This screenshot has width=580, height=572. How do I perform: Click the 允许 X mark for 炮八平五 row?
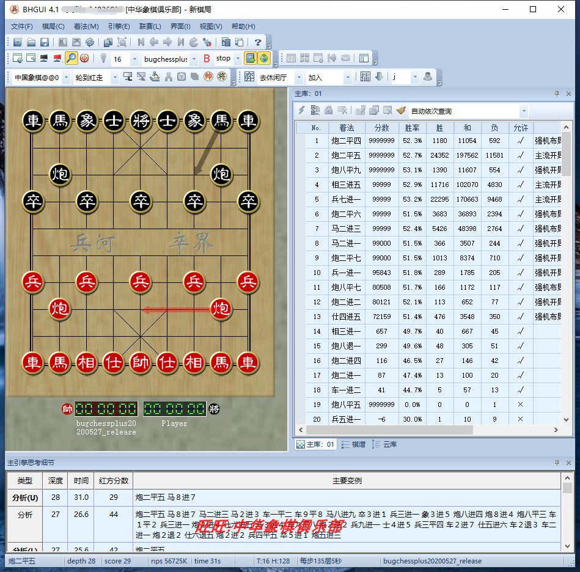[520, 405]
